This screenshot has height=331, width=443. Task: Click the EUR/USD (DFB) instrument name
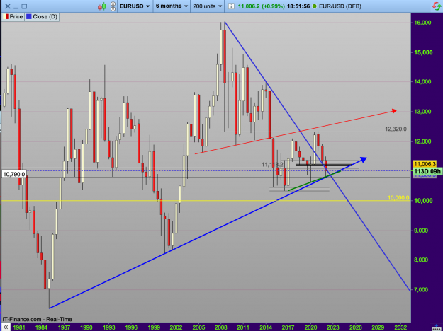(340, 6)
